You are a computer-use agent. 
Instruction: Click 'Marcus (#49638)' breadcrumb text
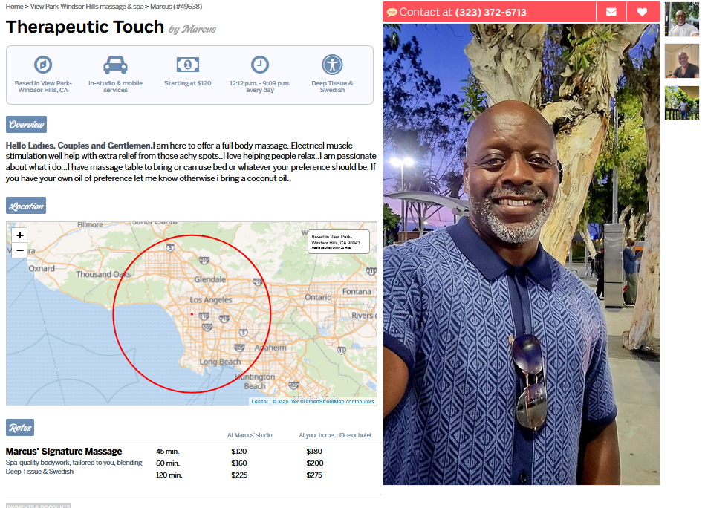(x=176, y=6)
